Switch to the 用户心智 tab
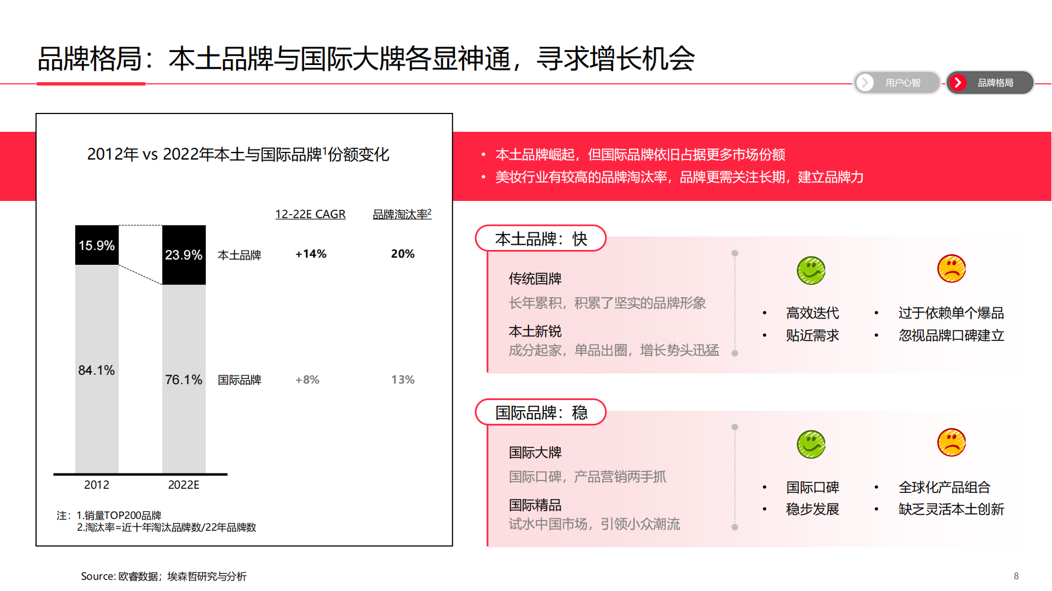Image resolution: width=1052 pixels, height=591 pixels. click(x=902, y=83)
